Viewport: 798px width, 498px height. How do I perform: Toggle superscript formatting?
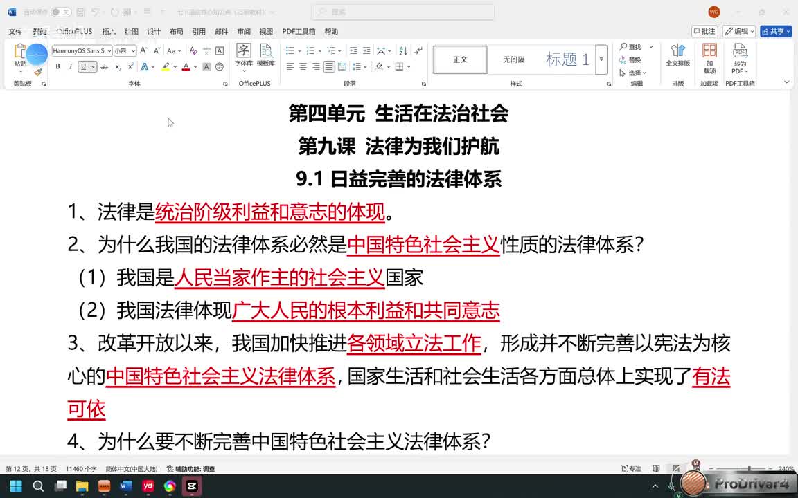click(x=131, y=66)
